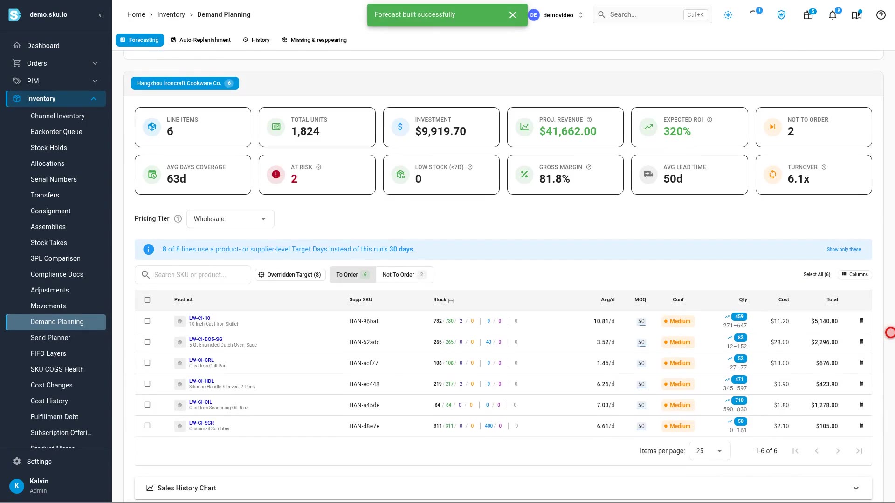Click the Search SKU or product field
This screenshot has width=895, height=503.
point(193,275)
